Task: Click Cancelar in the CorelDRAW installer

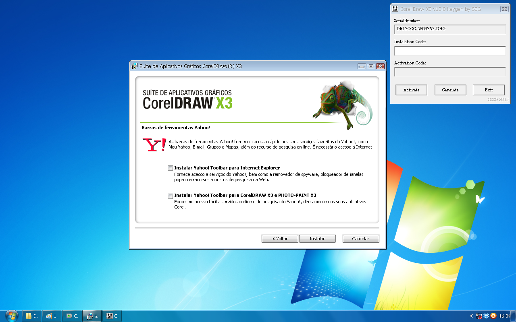Action: (361, 239)
